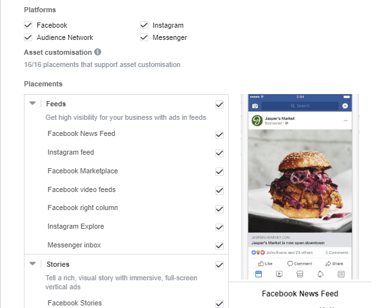Click the Search field in the phone preview

tap(300, 106)
